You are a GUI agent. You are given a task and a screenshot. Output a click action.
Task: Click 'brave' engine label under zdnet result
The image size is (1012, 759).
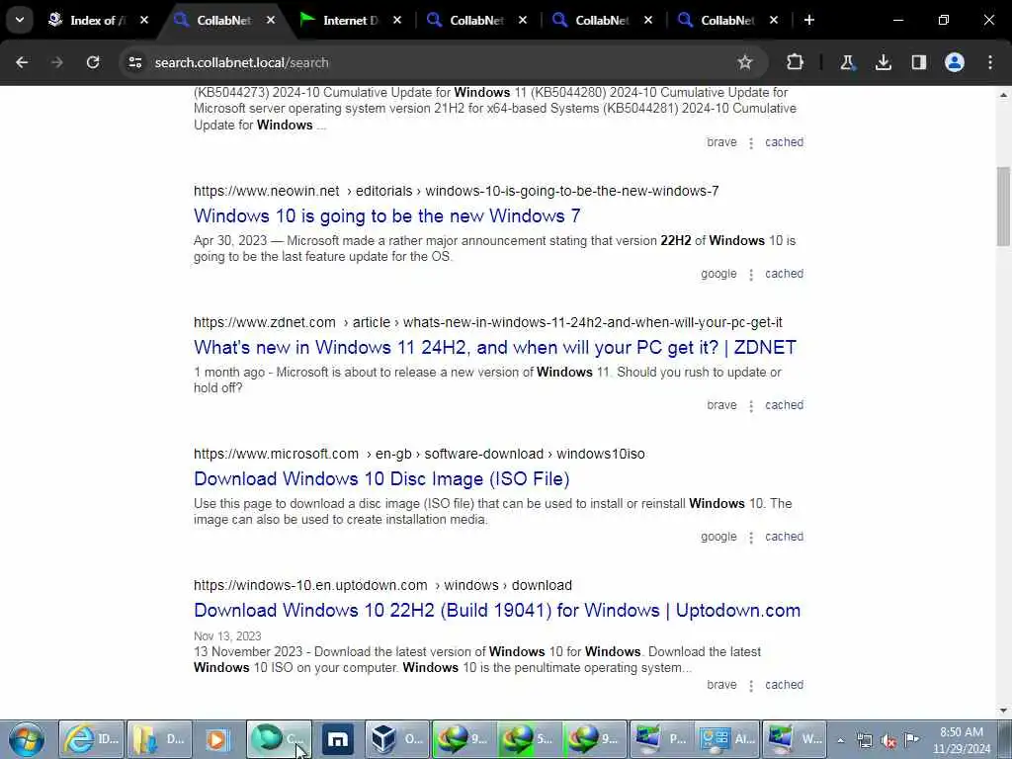721,405
